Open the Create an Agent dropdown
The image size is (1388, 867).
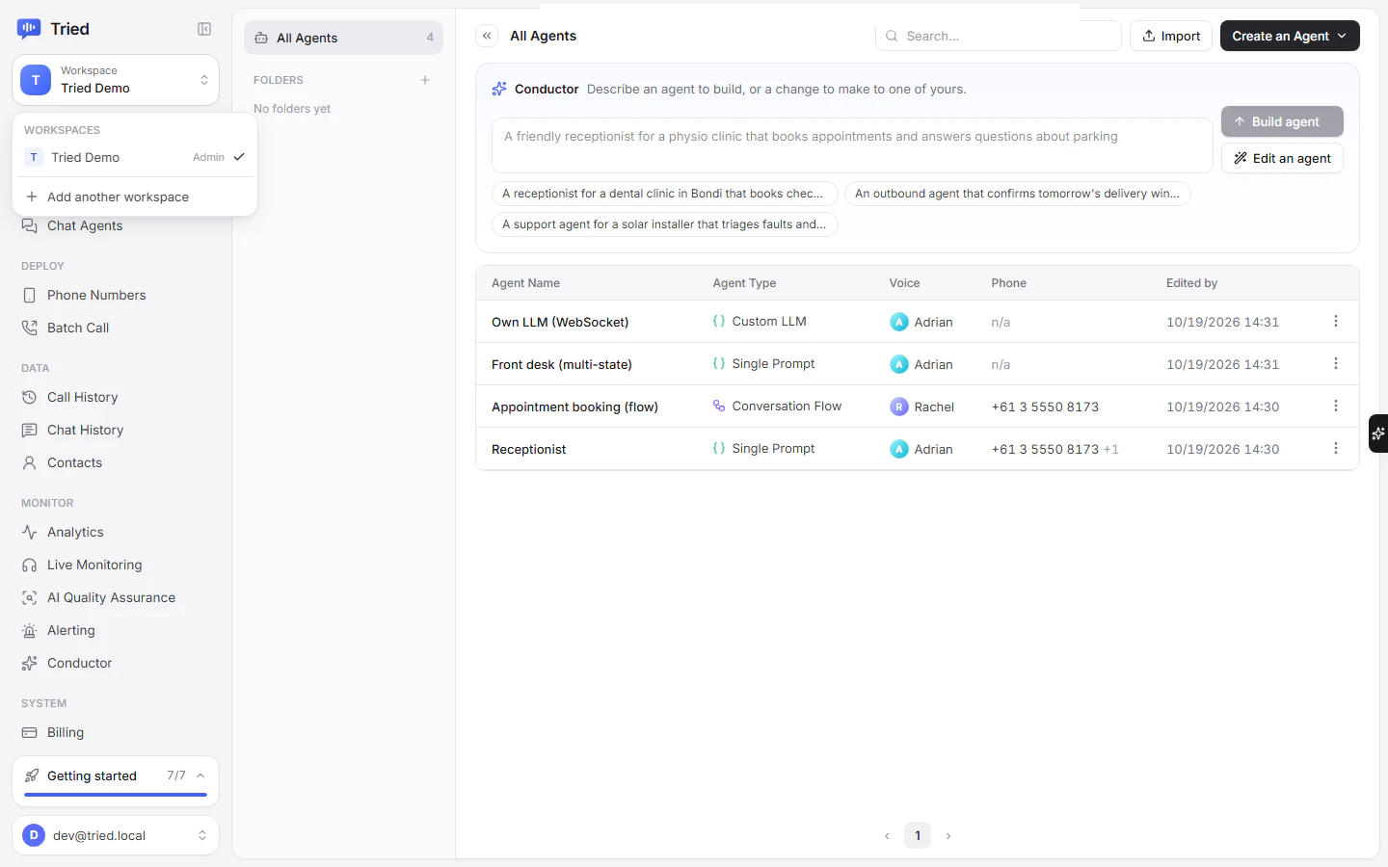(1290, 36)
